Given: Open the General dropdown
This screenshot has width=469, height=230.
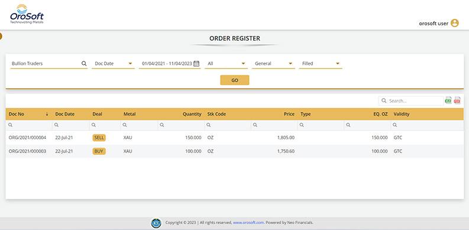Looking at the screenshot, I should tap(273, 64).
